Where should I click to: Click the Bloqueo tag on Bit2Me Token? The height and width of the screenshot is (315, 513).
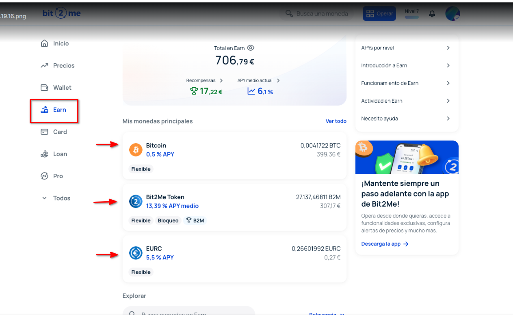point(168,220)
